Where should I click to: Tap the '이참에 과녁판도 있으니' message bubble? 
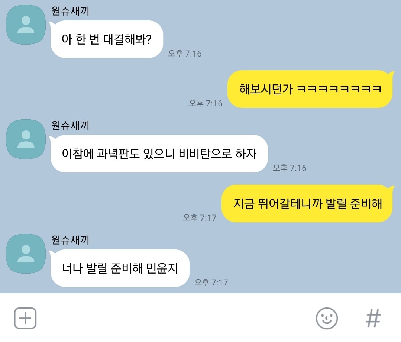point(159,154)
